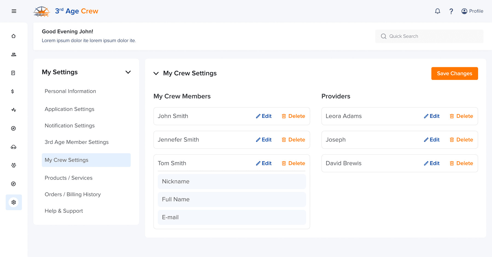The width and height of the screenshot is (492, 257).
Task: Click the Leora Adams name text
Action: 344,116
